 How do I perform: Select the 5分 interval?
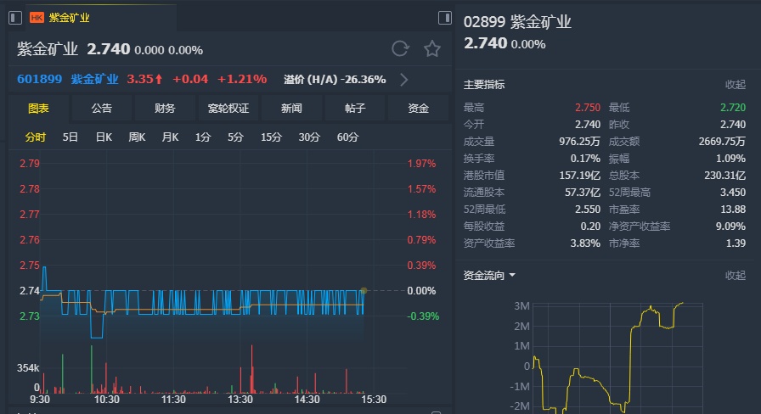(235, 137)
